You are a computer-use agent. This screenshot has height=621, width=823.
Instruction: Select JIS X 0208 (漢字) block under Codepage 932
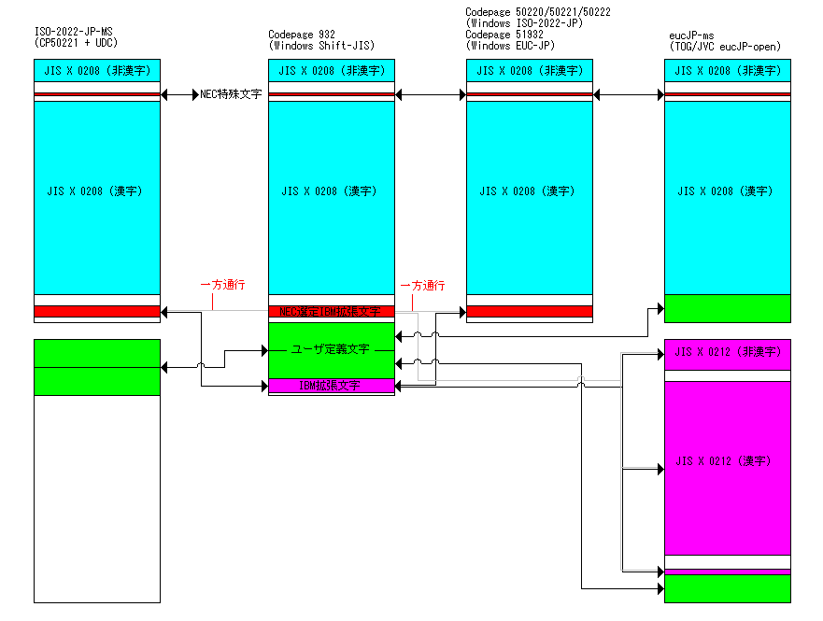pyautogui.click(x=331, y=191)
